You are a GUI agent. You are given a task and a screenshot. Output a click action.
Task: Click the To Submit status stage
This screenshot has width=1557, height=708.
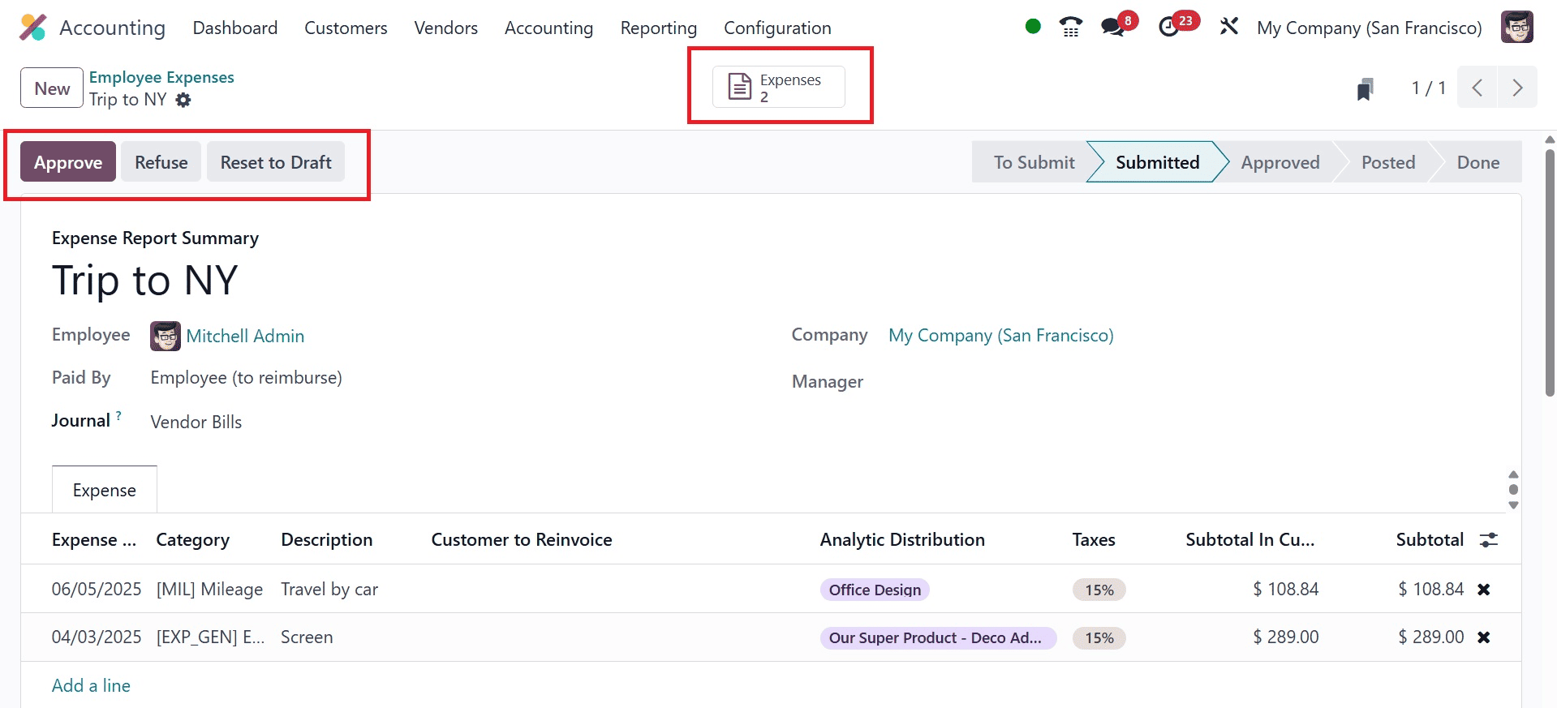[1034, 162]
